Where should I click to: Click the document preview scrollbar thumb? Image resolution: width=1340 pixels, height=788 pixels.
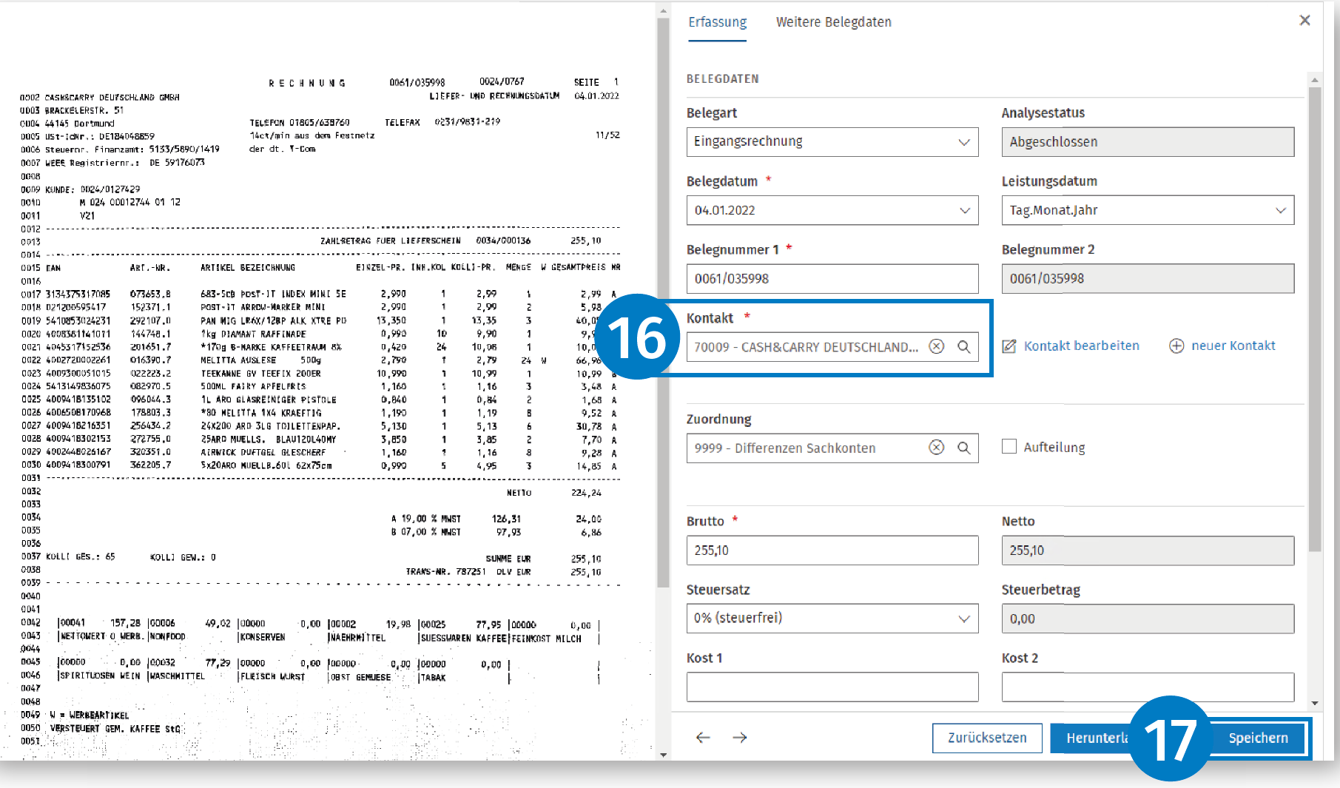pyautogui.click(x=663, y=302)
